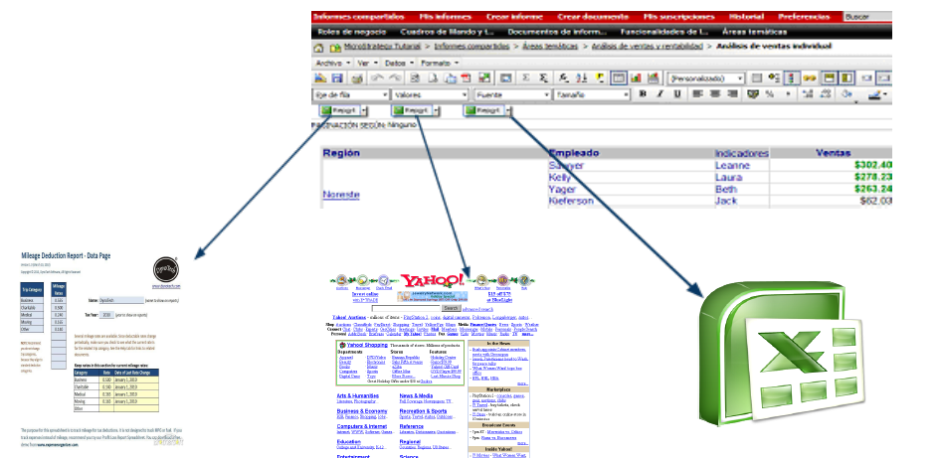
Task: Switch to 'Crear informe' tab
Action: tap(513, 17)
